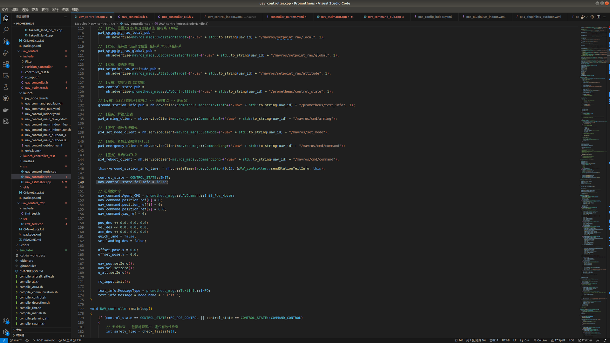The height and width of the screenshot is (343, 610).
Task: Open the Docker view icon
Action: (6, 110)
